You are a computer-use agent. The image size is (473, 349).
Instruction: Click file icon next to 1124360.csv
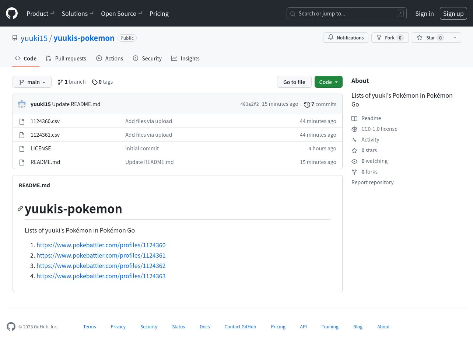coord(22,121)
